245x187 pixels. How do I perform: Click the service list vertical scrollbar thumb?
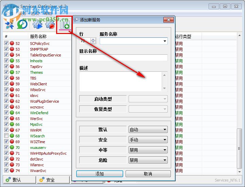[239, 148]
